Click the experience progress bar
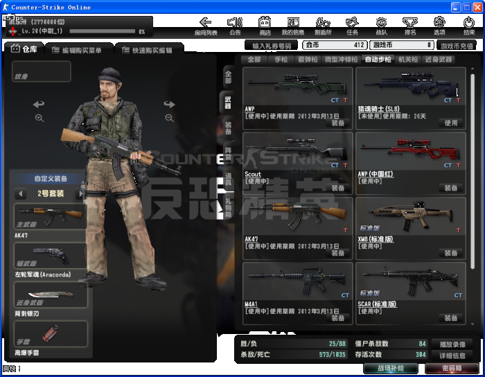485x377 pixels. coord(102,31)
